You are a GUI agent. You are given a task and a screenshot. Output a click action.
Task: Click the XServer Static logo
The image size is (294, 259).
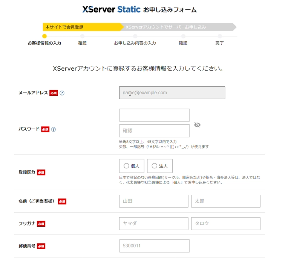coord(111,9)
